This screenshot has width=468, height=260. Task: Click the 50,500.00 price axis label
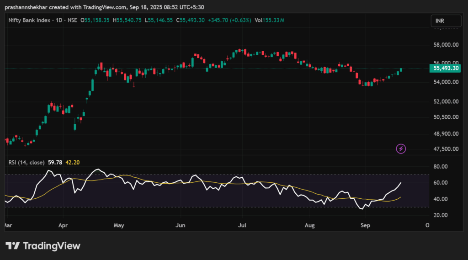[x=446, y=117]
